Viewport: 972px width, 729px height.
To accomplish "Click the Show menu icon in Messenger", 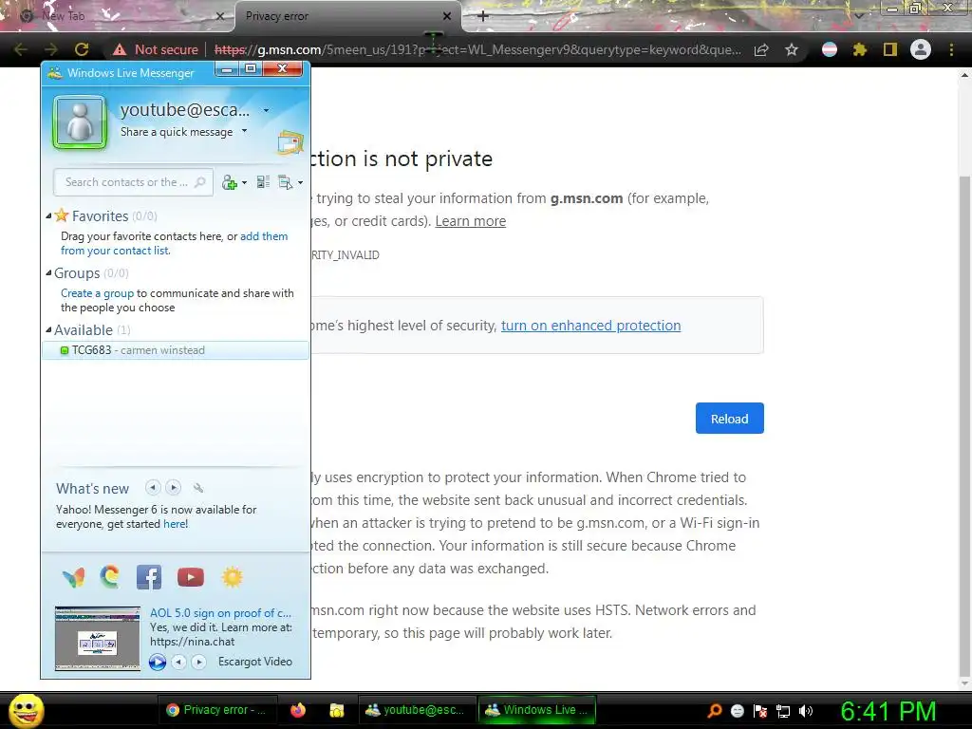I will (285, 182).
